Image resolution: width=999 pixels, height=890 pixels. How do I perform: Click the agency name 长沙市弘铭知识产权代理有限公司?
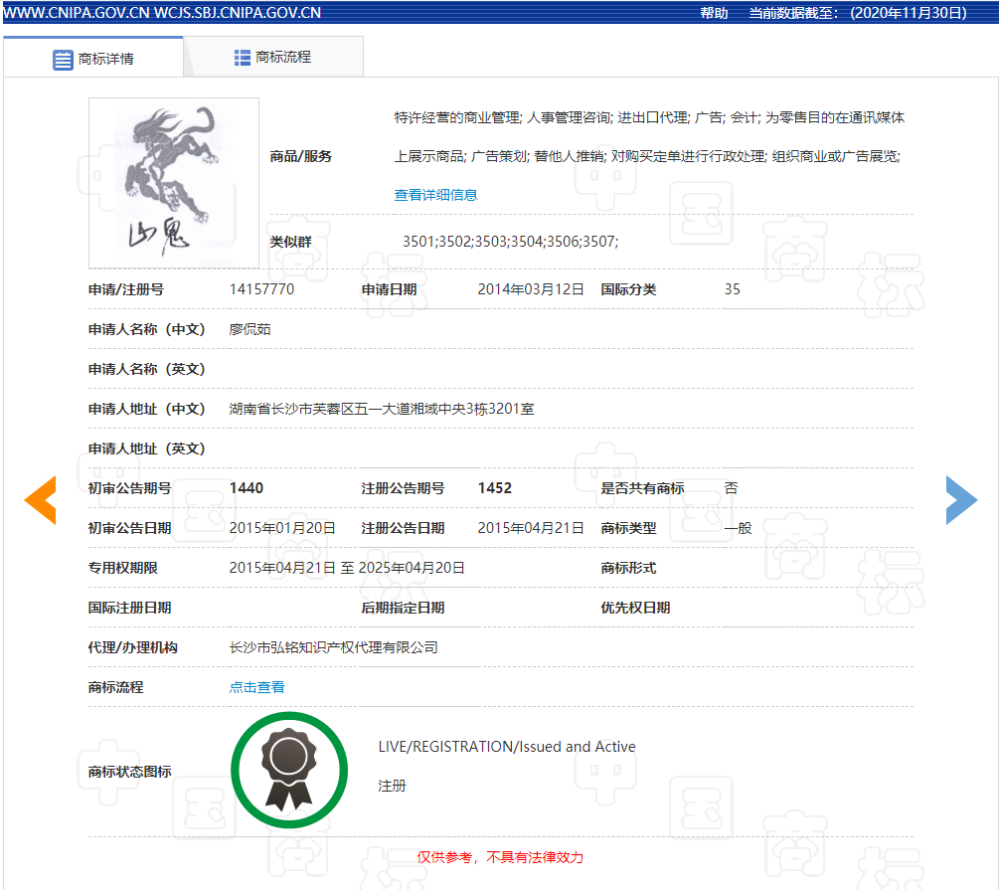coord(333,647)
